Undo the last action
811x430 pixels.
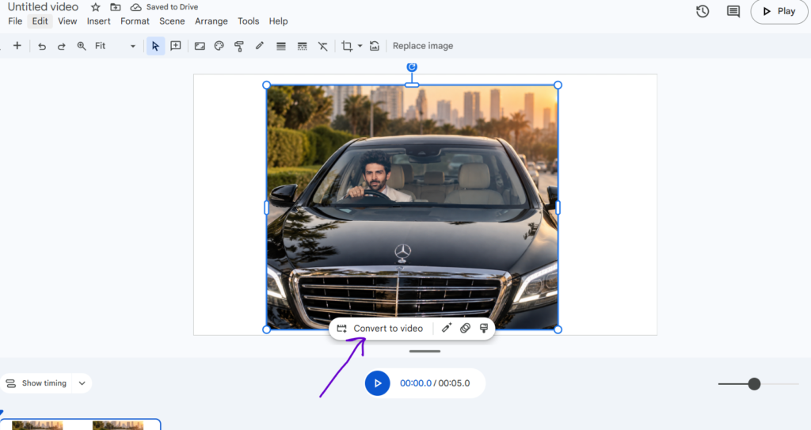pos(42,46)
